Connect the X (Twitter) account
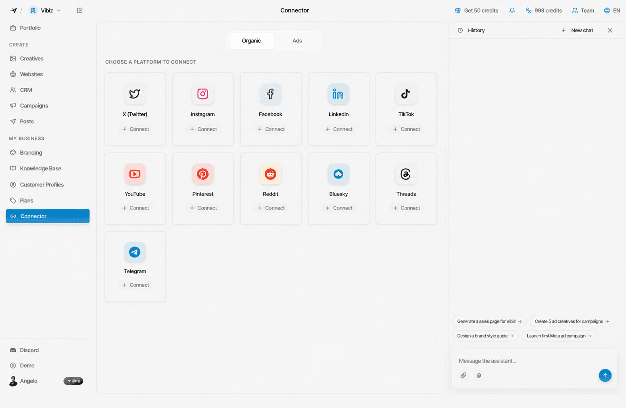The height and width of the screenshot is (408, 626). tap(135, 129)
